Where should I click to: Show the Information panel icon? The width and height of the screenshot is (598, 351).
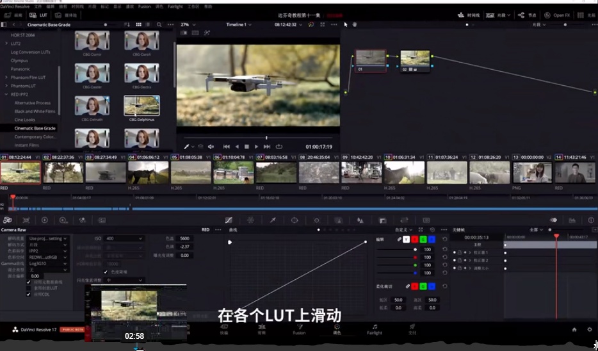pyautogui.click(x=591, y=220)
